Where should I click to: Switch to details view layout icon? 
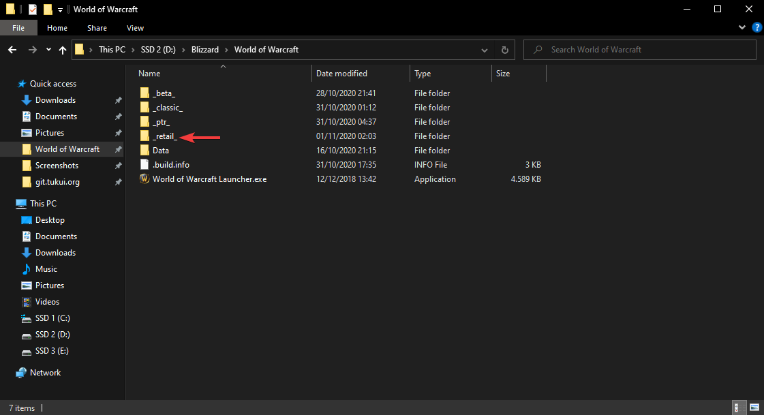(x=739, y=408)
